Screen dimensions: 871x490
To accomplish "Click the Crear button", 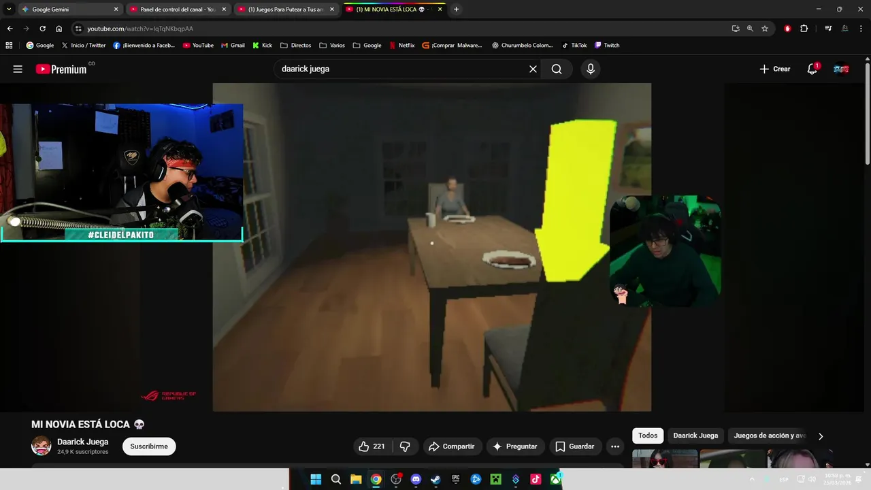I will click(x=775, y=69).
